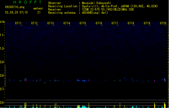Click the 1.1 frequency axis label

coord(2,35)
